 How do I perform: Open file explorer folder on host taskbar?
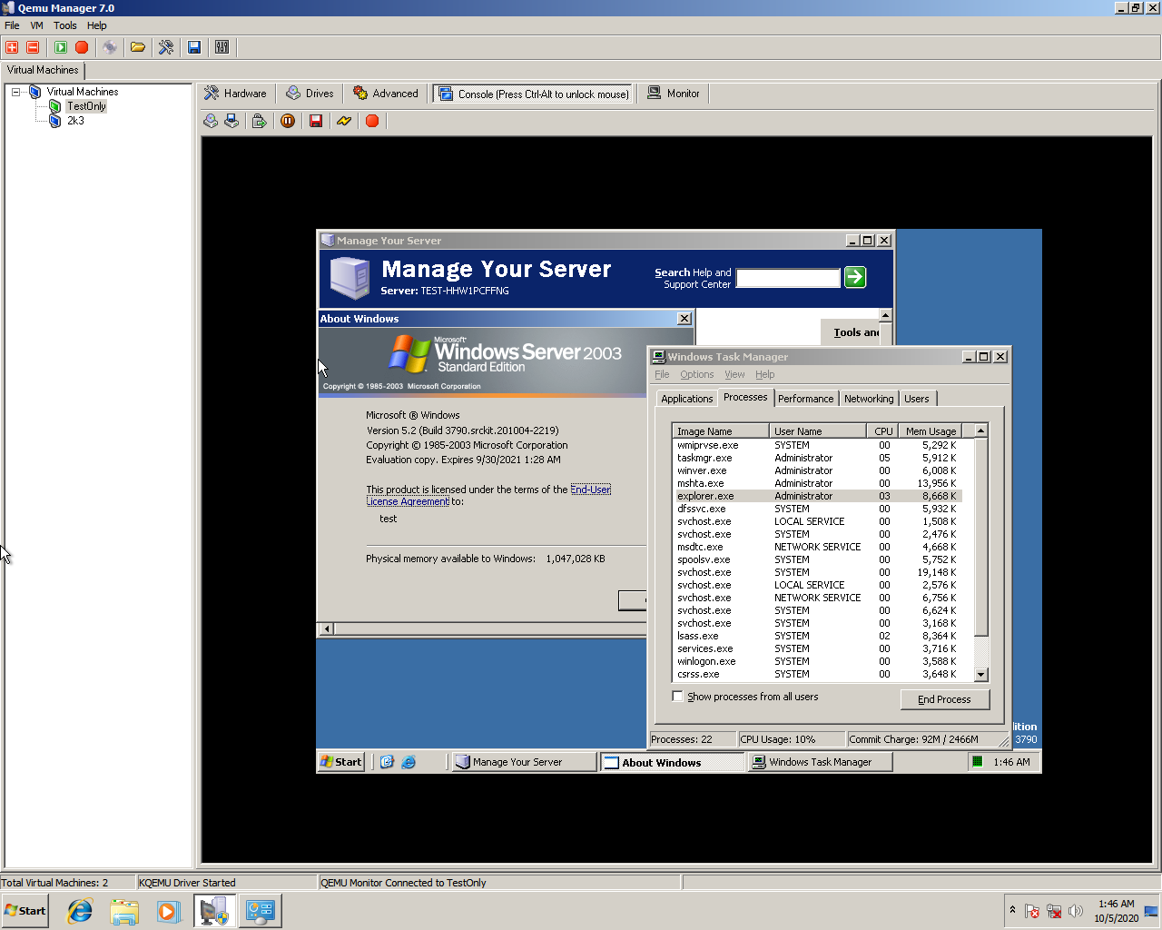[124, 911]
